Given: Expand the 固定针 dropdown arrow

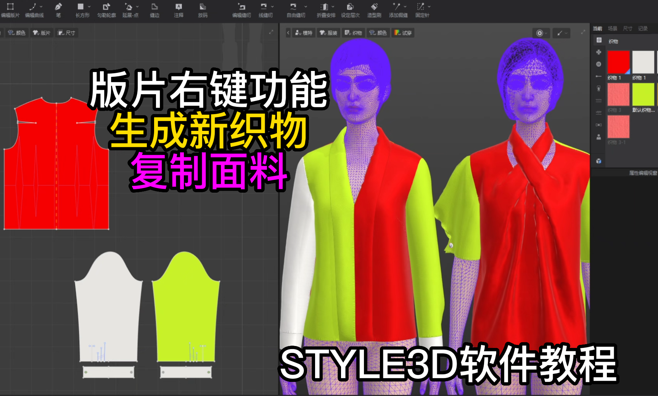Looking at the screenshot, I should point(429,6).
